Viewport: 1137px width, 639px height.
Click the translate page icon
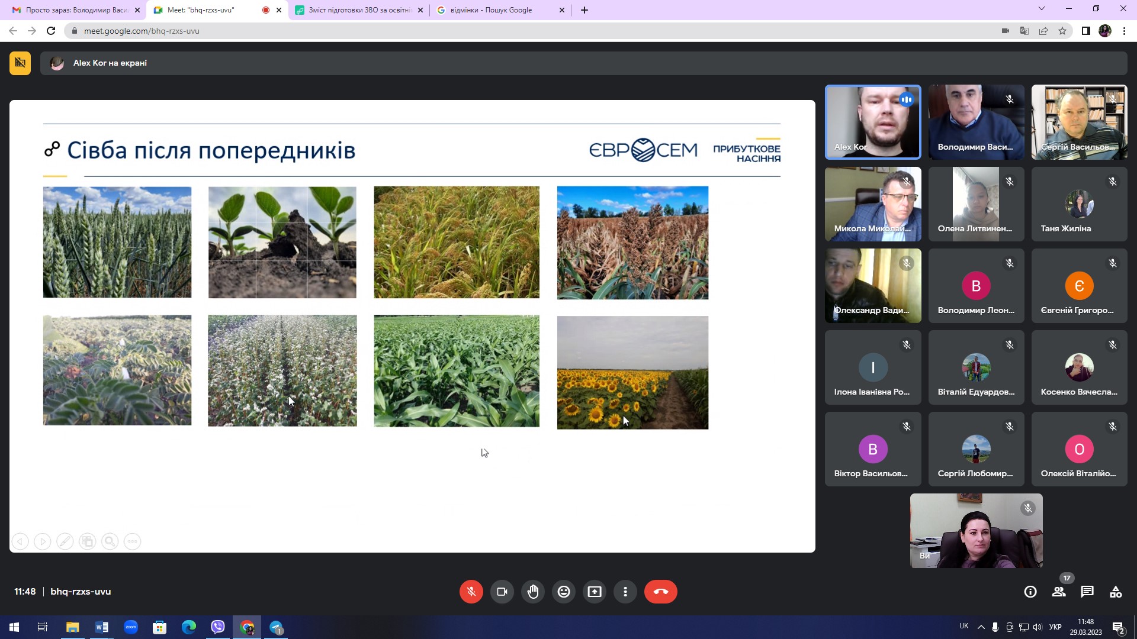pyautogui.click(x=1024, y=31)
